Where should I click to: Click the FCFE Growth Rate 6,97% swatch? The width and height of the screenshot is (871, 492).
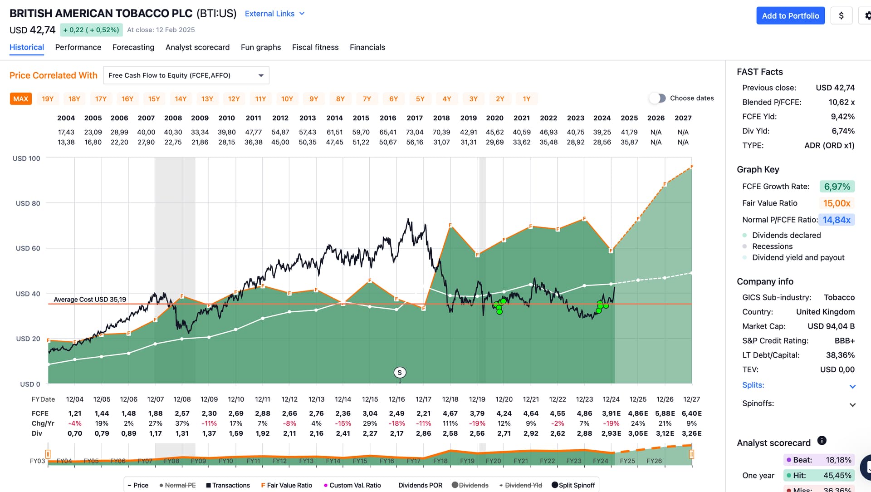tap(837, 187)
